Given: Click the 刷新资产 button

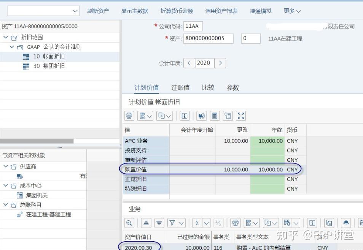Looking at the screenshot, I should (x=99, y=11).
